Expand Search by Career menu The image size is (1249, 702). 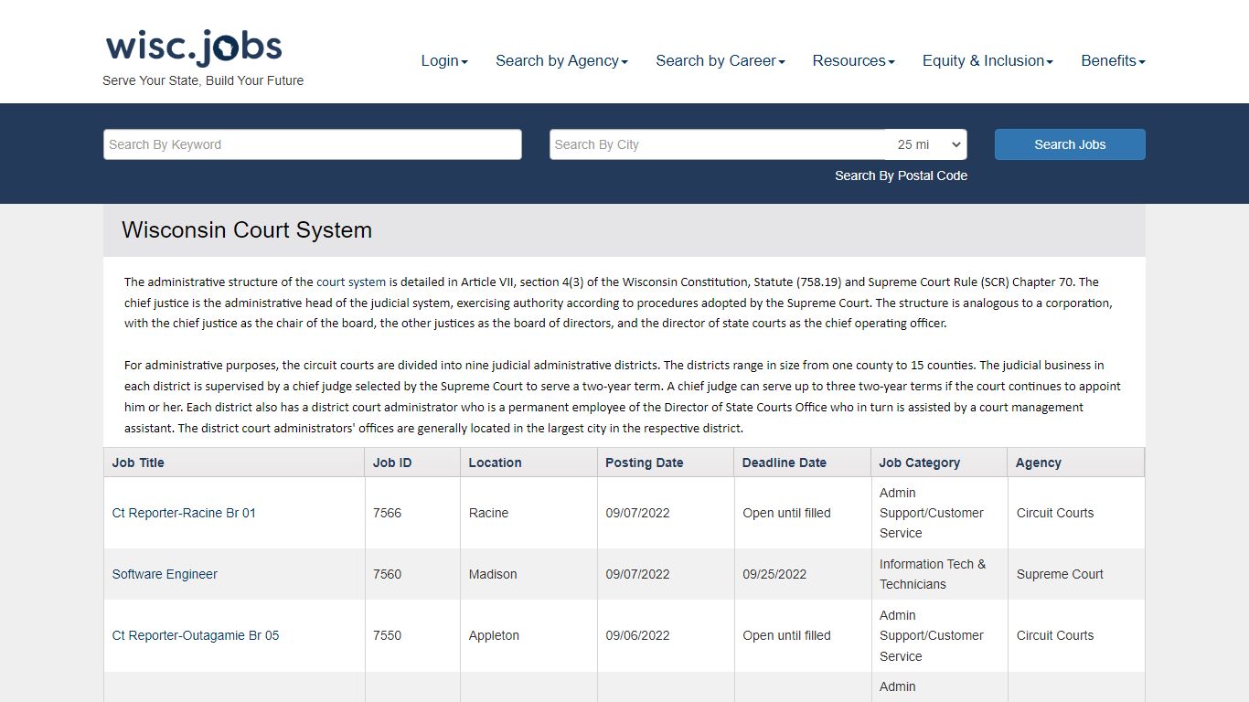(x=721, y=60)
